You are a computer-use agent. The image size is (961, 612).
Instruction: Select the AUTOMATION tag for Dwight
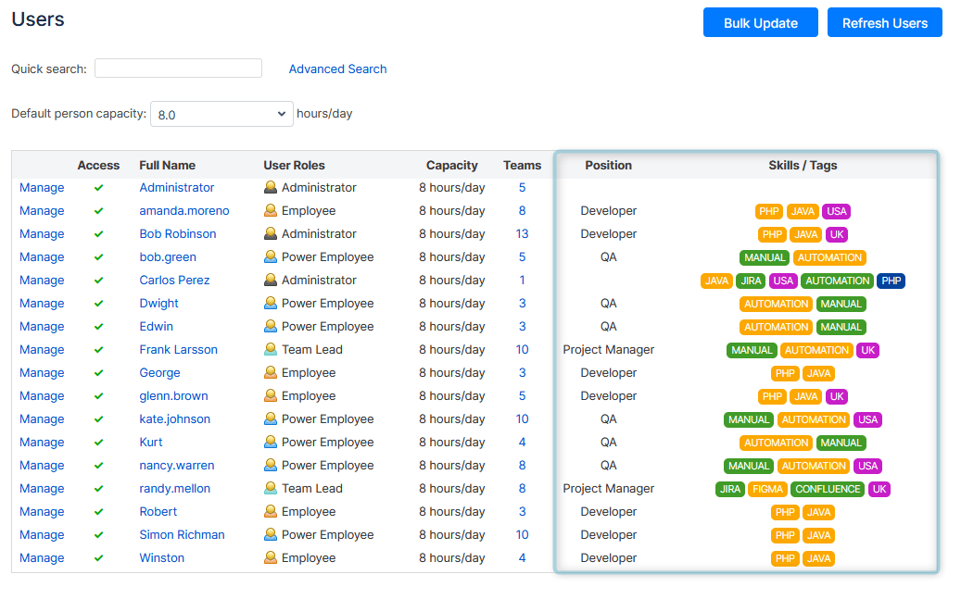pos(775,304)
